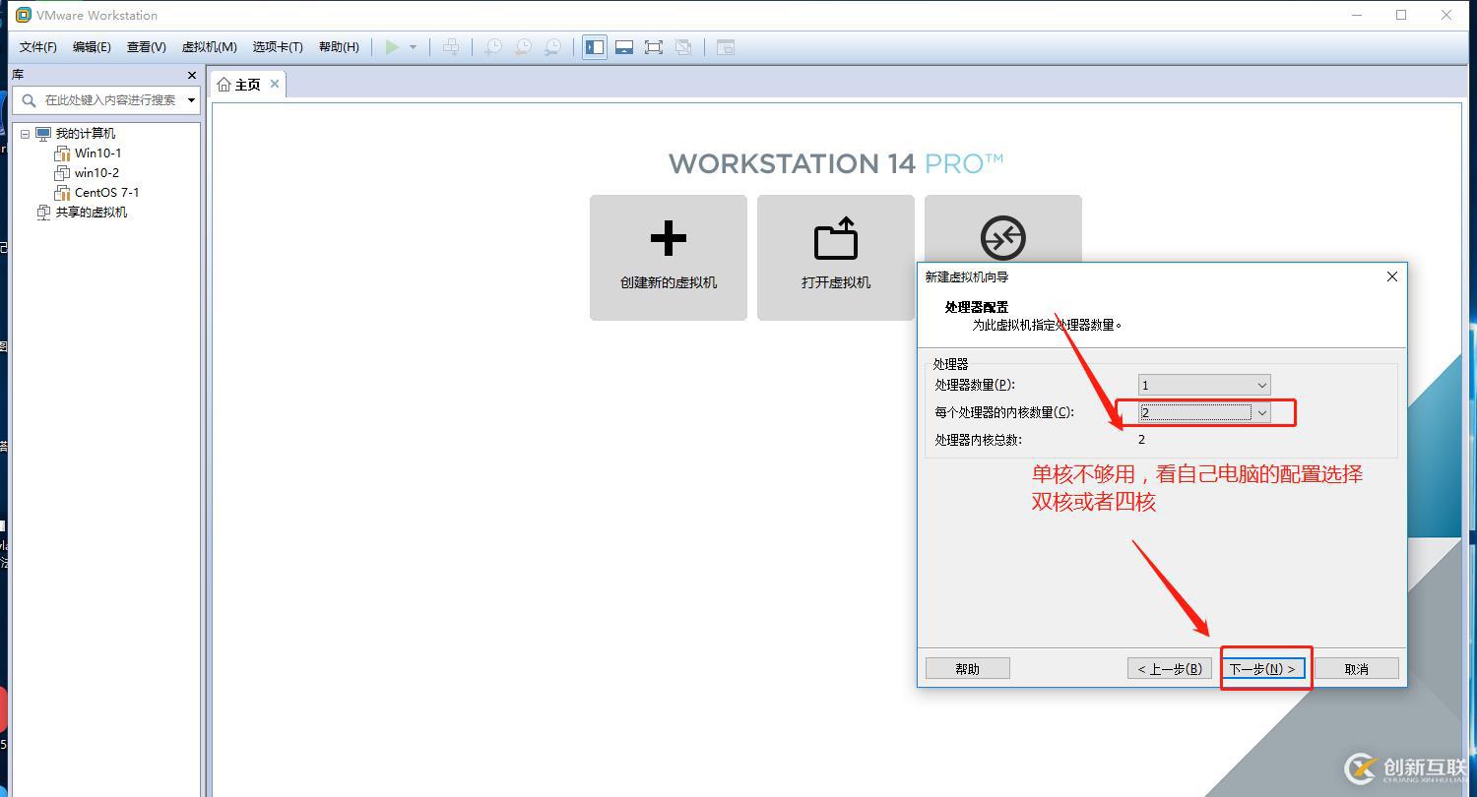1477x797 pixels.
Task: Click the Unity mode toolbar icon
Action: click(683, 47)
